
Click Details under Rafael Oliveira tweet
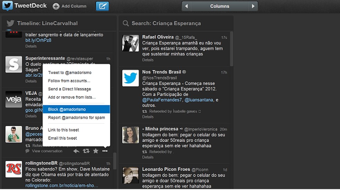click(x=148, y=60)
